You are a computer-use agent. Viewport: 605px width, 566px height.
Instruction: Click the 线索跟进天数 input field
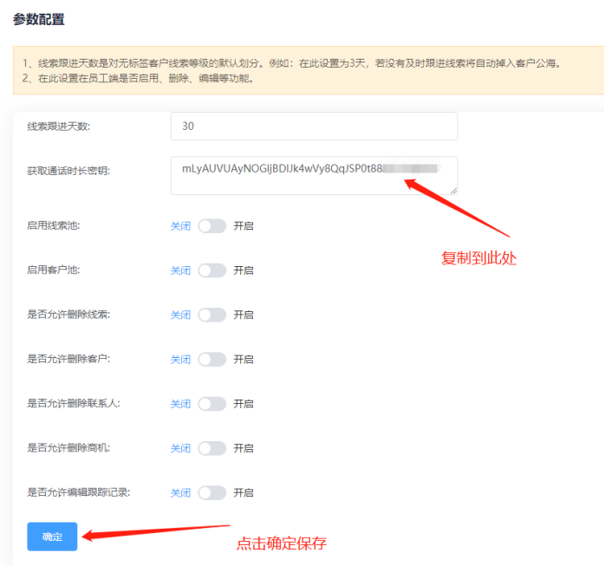(x=314, y=127)
